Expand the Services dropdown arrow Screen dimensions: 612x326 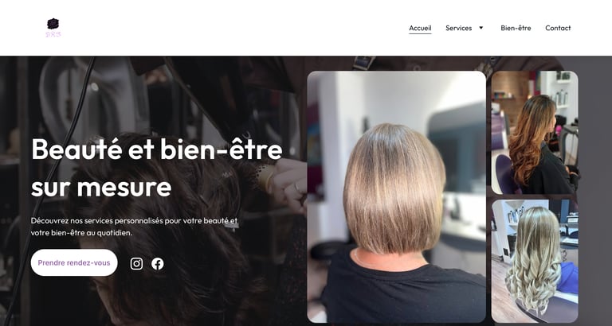point(481,28)
